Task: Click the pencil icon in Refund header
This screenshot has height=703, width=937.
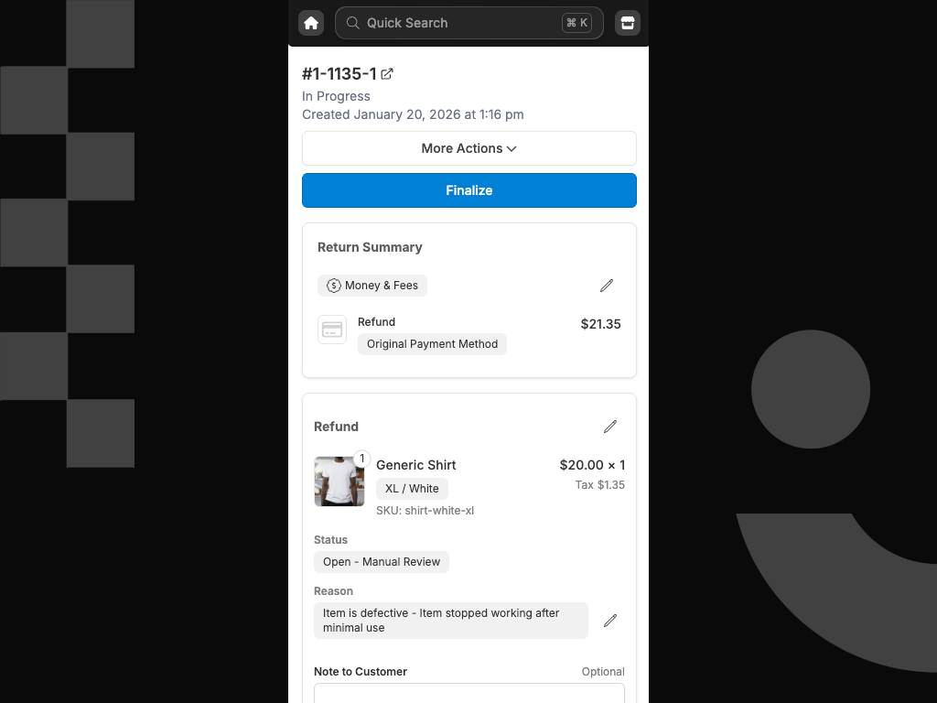Action: [x=610, y=427]
